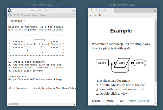Close the web browser window
The width and height of the screenshot is (163, 110).
155,11
